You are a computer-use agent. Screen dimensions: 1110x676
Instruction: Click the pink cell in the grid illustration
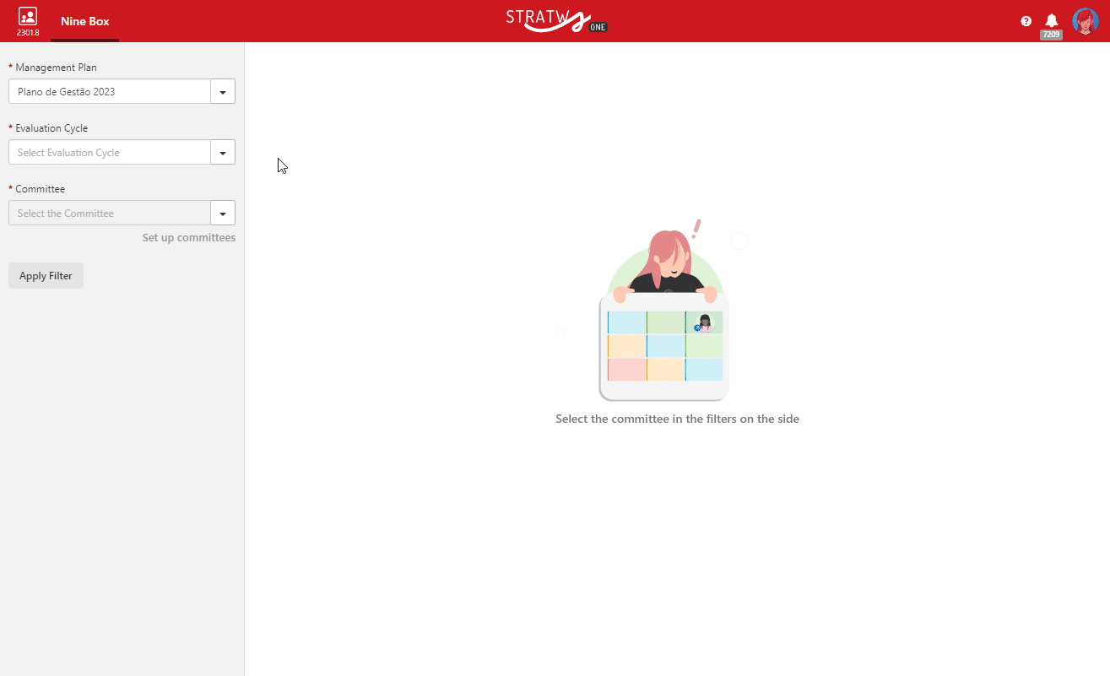(x=626, y=370)
